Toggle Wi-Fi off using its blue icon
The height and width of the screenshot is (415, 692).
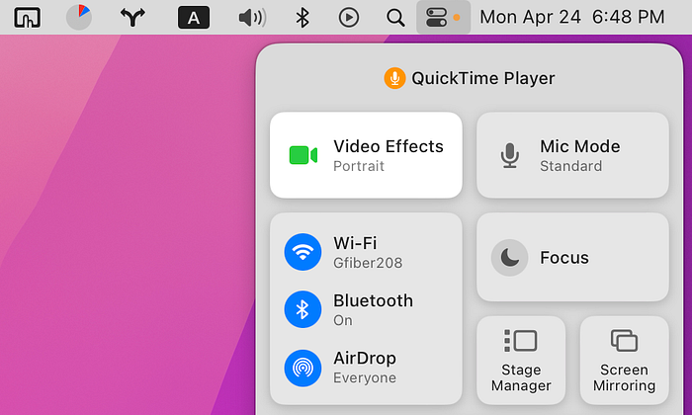tap(303, 252)
